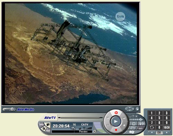Viewport: 173px width, 136px height.
Task: Open the TEXT teletext button
Action: [48, 131]
